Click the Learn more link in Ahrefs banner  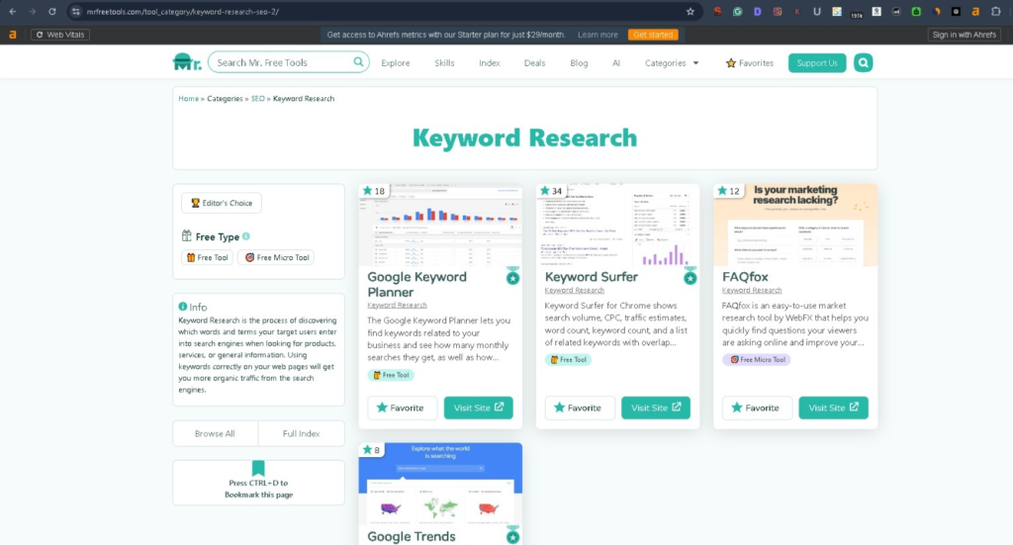pyautogui.click(x=598, y=35)
